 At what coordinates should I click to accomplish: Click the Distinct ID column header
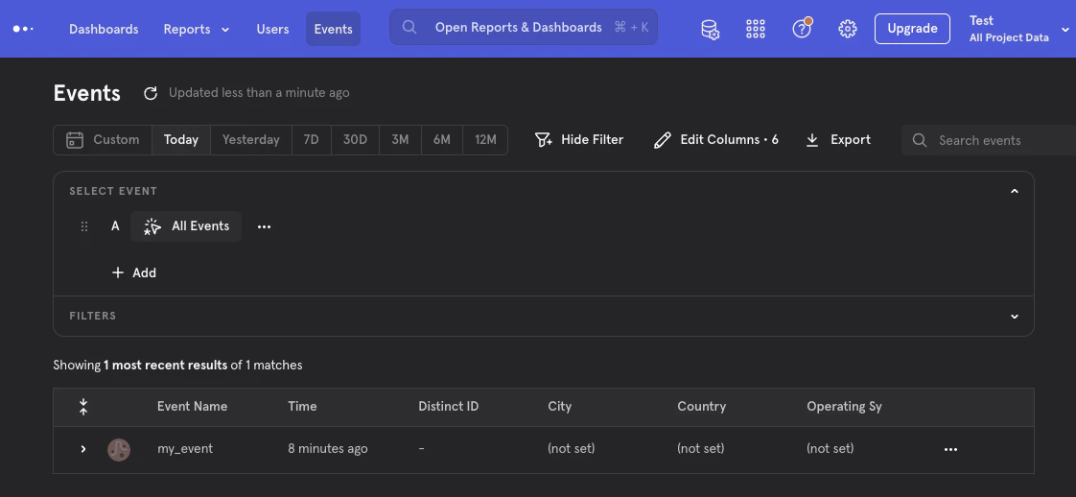click(x=448, y=407)
